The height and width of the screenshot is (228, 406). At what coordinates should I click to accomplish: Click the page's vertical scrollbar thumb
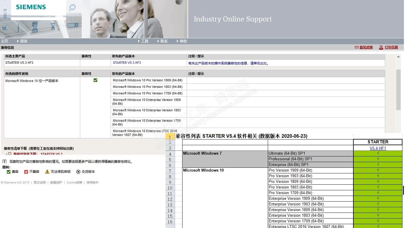tap(399, 90)
